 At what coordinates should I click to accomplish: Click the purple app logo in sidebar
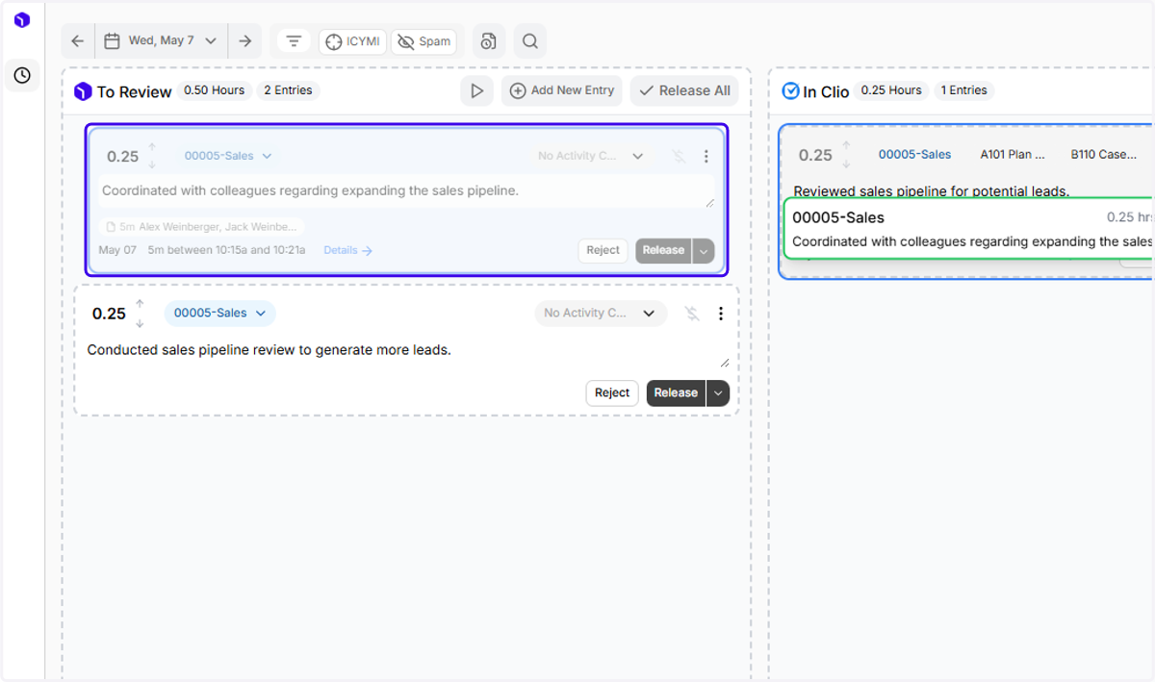click(22, 20)
